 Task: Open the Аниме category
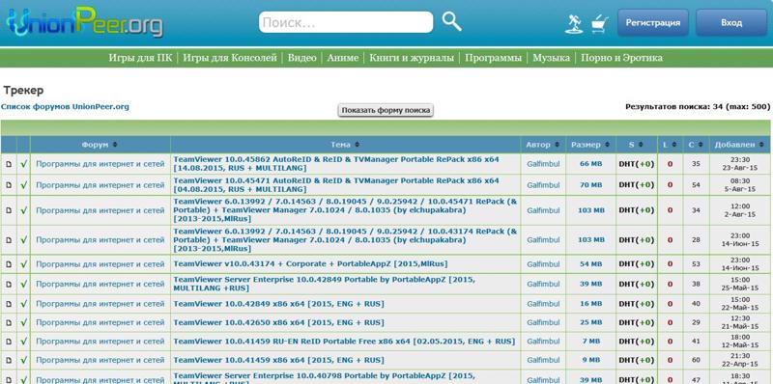(343, 58)
